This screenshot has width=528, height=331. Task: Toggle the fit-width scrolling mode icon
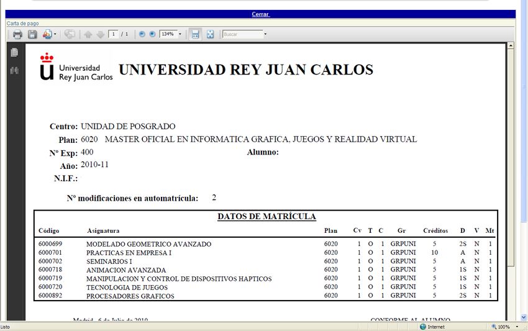pos(195,34)
